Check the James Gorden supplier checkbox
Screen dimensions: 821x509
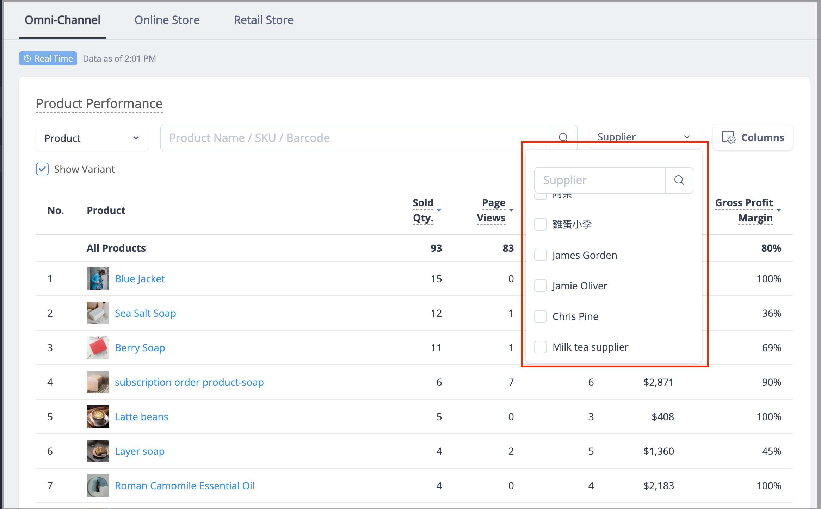[541, 255]
